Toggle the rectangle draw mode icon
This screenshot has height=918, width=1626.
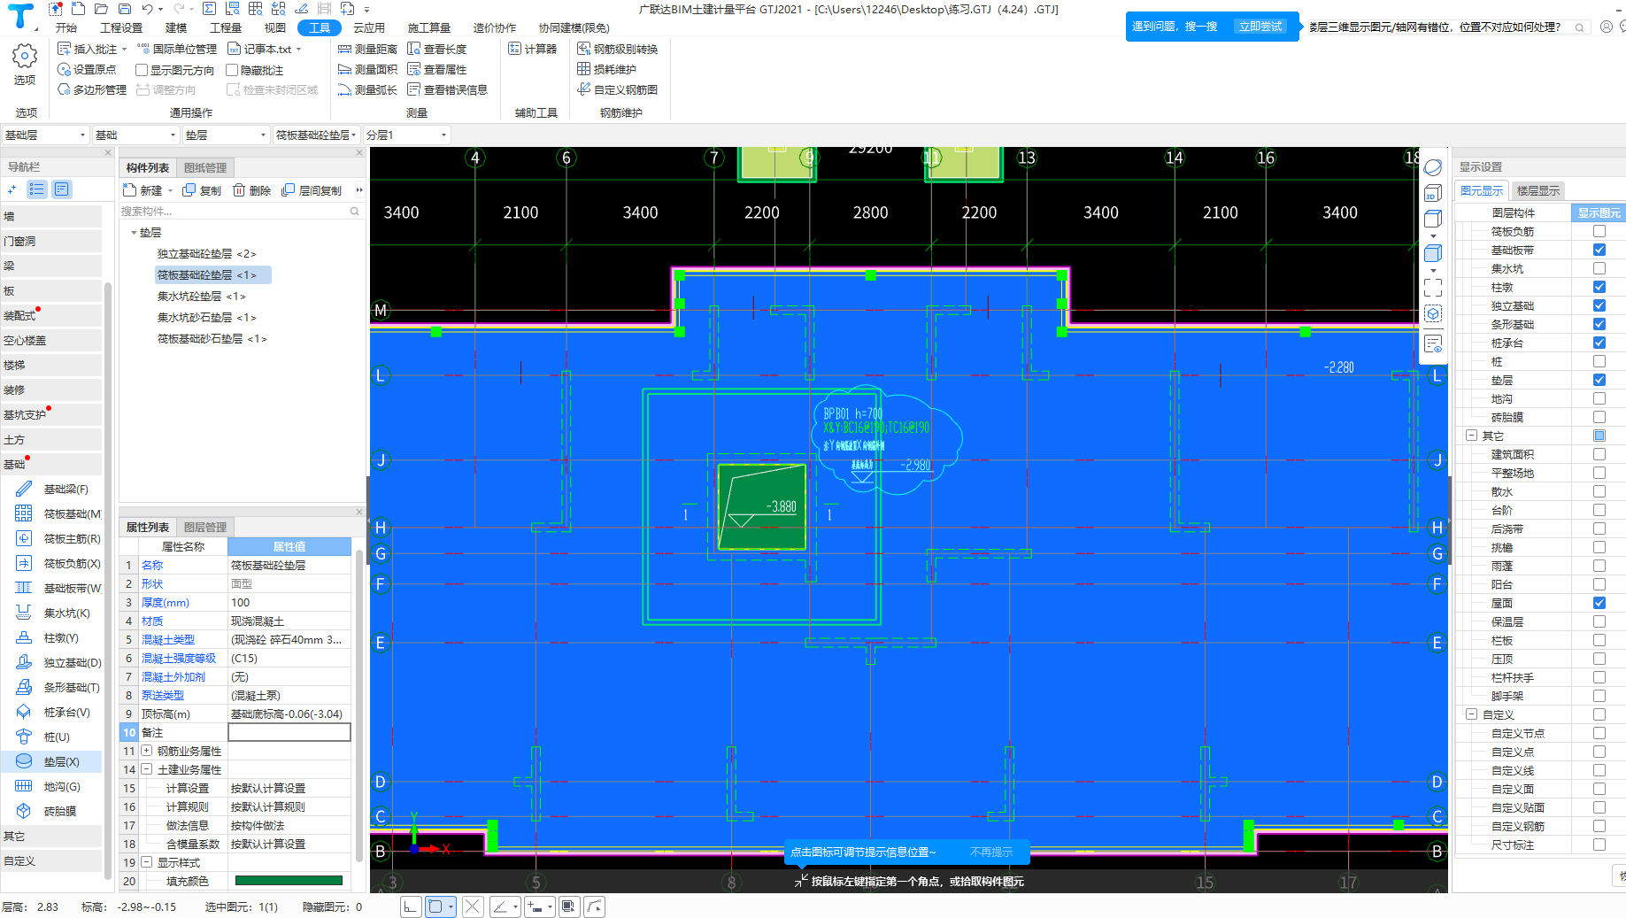pos(435,906)
